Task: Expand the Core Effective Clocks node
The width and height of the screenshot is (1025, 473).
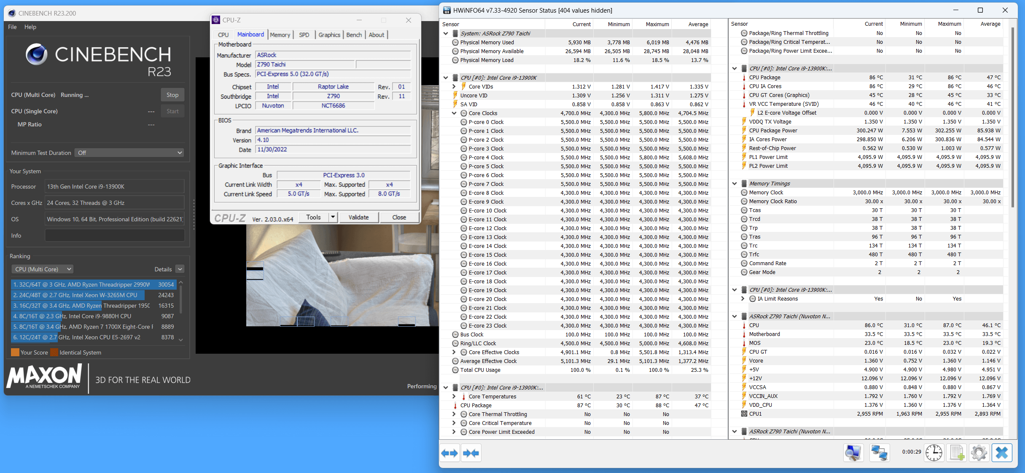Action: tap(454, 352)
